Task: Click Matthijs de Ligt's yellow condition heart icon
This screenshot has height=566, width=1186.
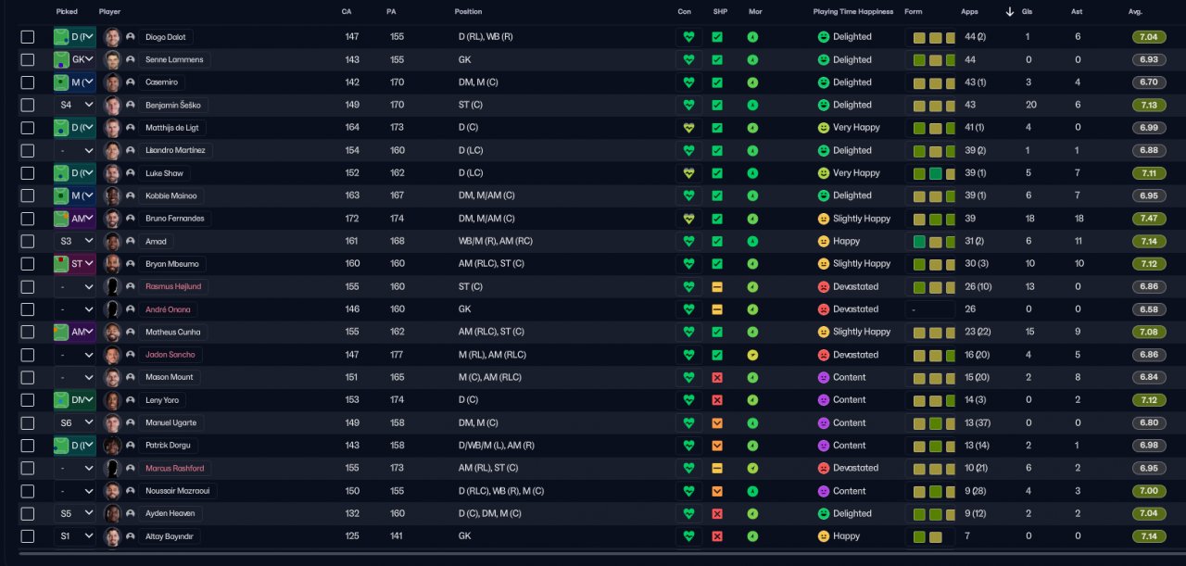Action: [x=688, y=128]
